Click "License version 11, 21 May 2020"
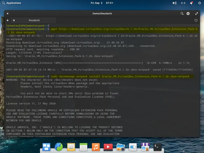 [x=31, y=104]
